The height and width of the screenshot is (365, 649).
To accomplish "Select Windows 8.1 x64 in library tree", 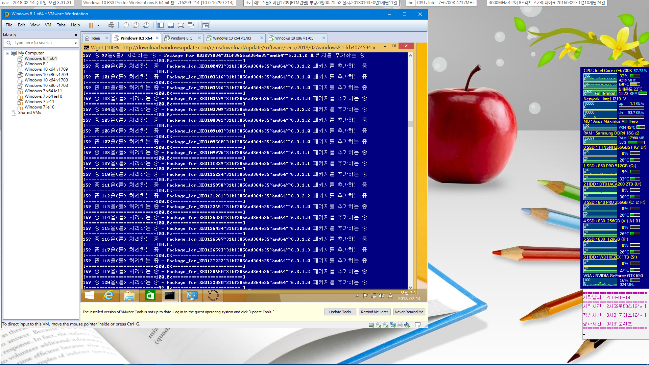I will point(41,58).
